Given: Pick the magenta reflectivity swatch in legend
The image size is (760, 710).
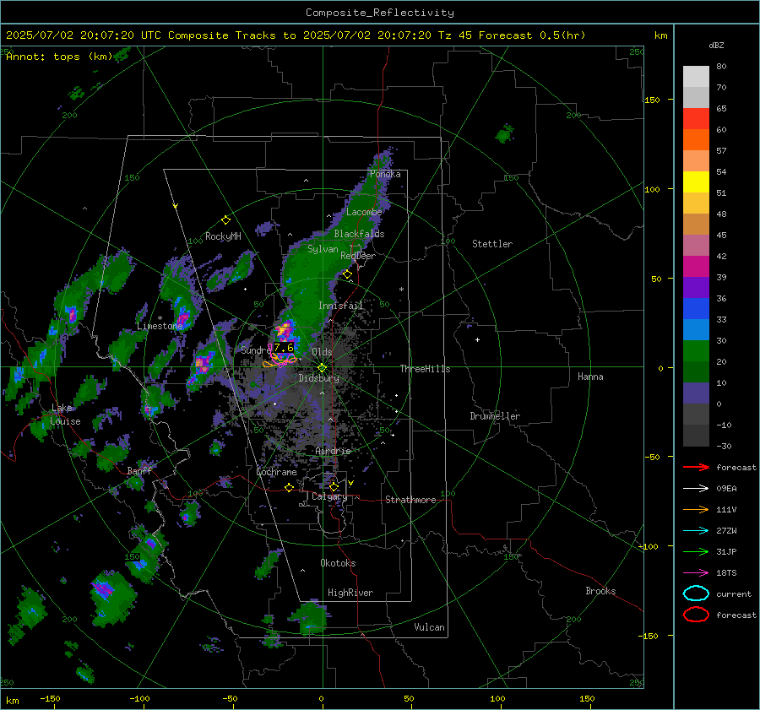Looking at the screenshot, I should pos(696,267).
